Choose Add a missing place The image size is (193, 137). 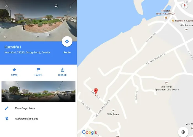tap(26, 119)
